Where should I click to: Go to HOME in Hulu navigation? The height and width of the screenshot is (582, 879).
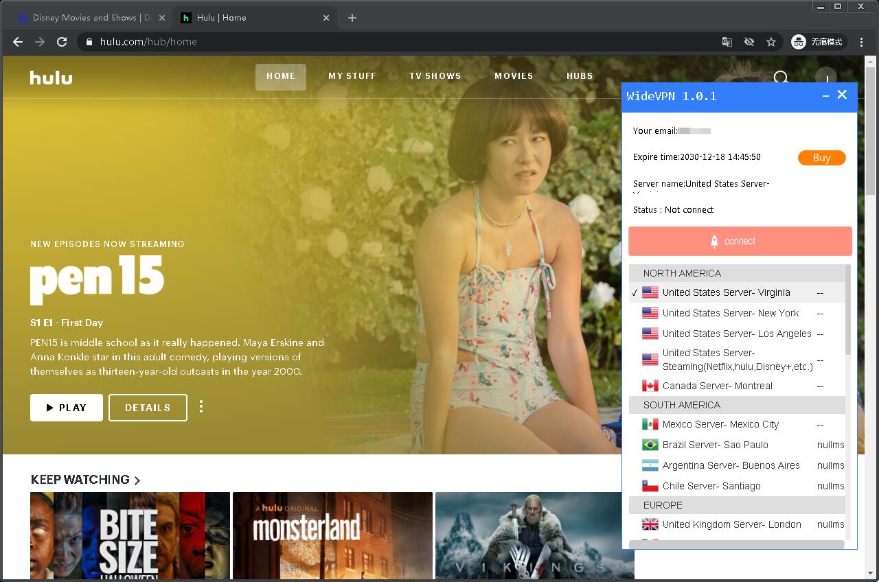click(x=281, y=77)
